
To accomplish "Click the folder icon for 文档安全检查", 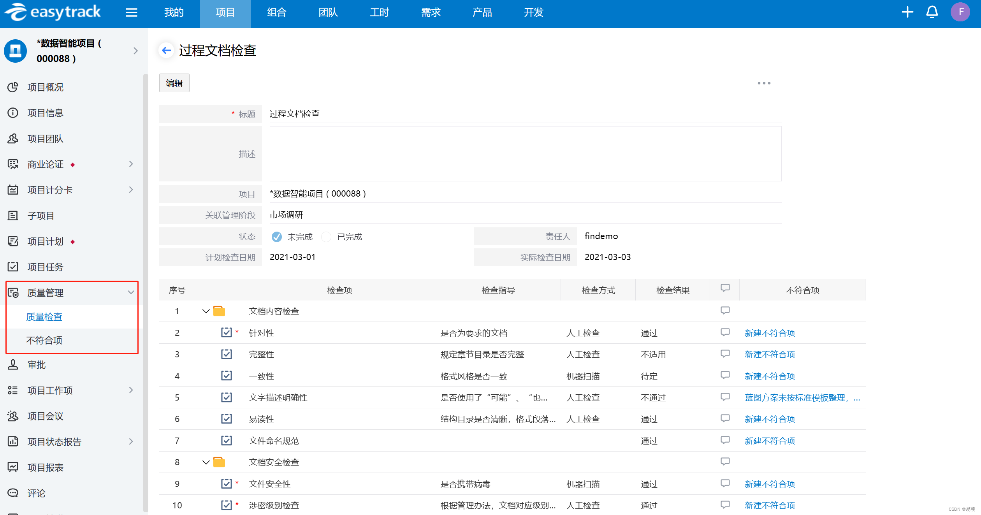I will click(219, 462).
